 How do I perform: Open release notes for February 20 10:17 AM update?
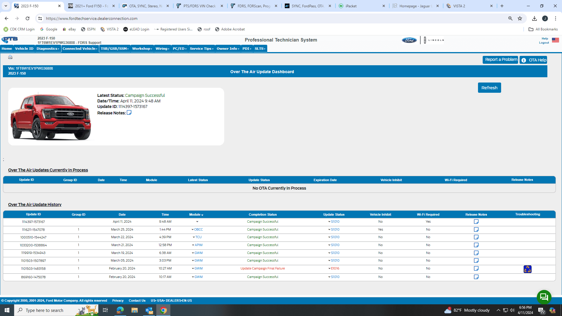point(476,277)
